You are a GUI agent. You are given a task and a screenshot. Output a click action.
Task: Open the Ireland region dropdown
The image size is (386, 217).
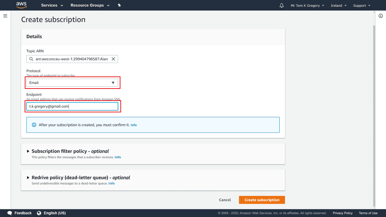pos(339,6)
